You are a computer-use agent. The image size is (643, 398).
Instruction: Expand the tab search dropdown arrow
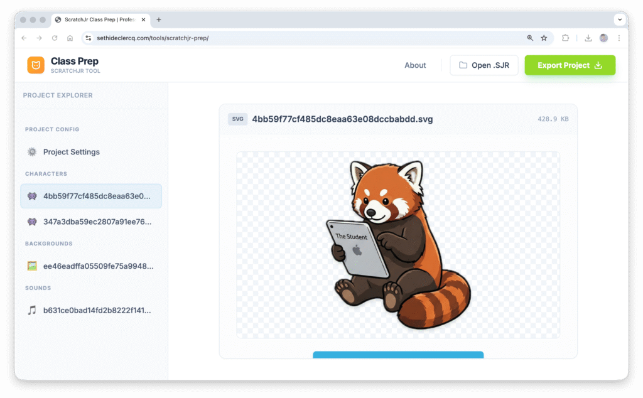619,20
